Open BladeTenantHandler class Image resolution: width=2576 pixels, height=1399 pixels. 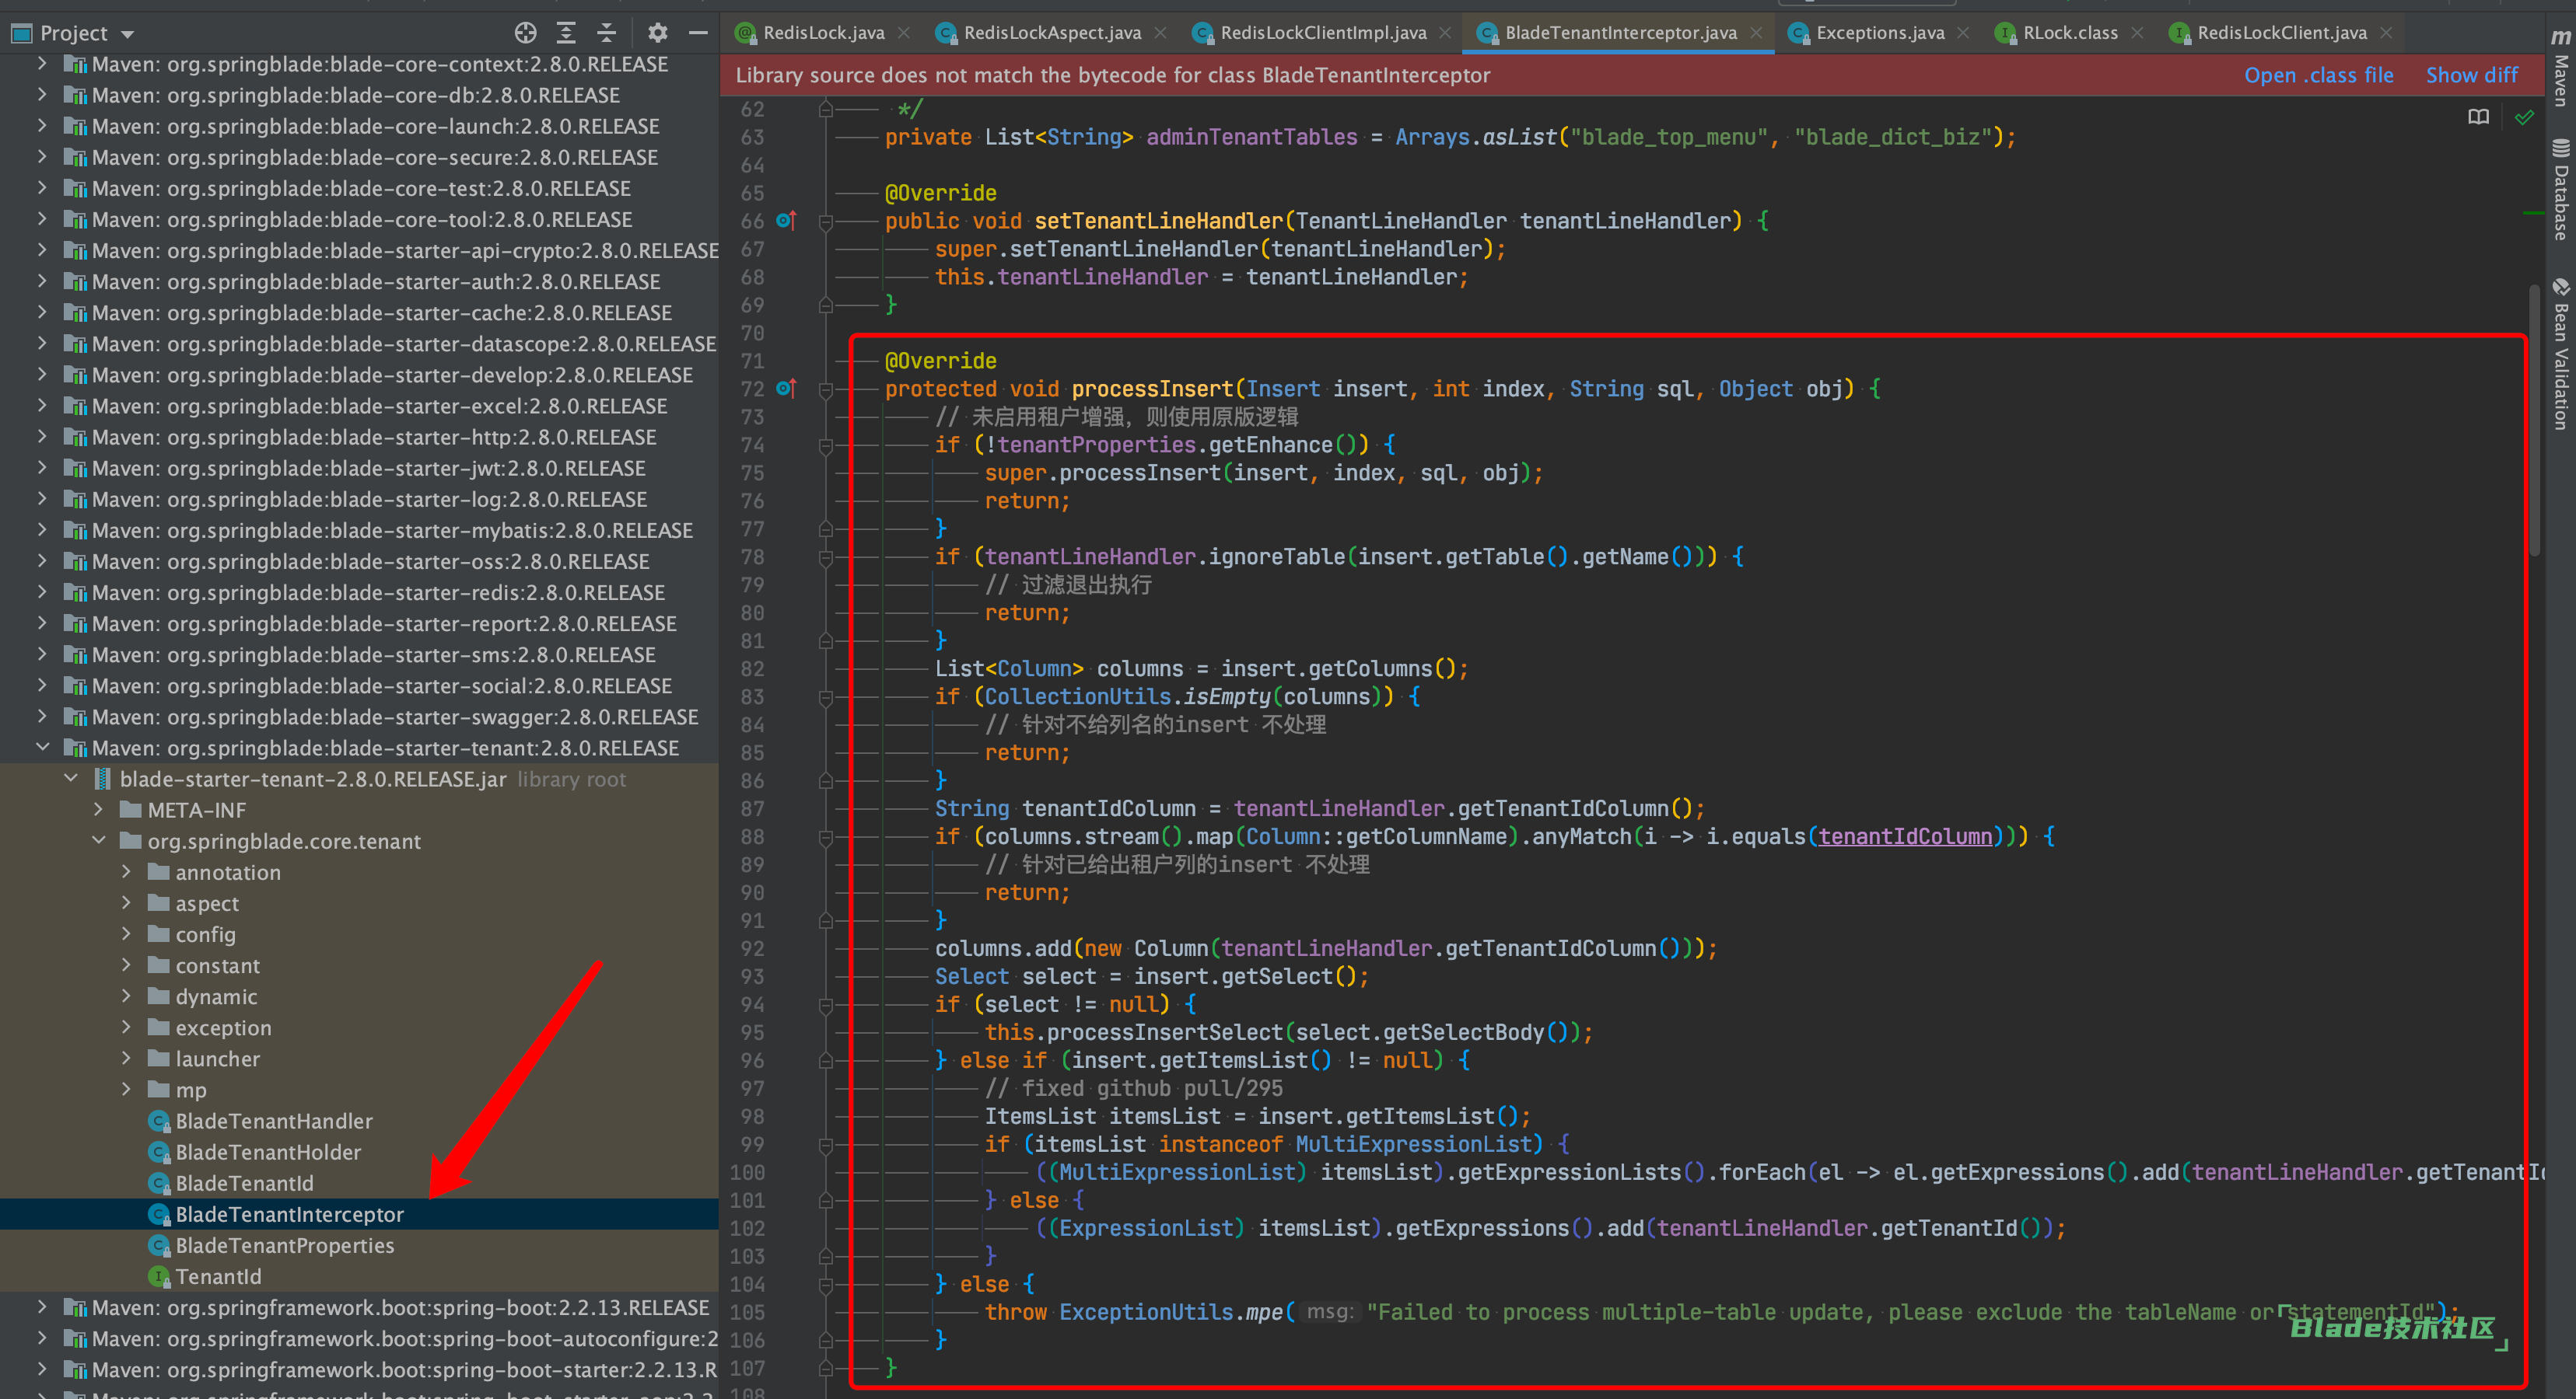[274, 1122]
